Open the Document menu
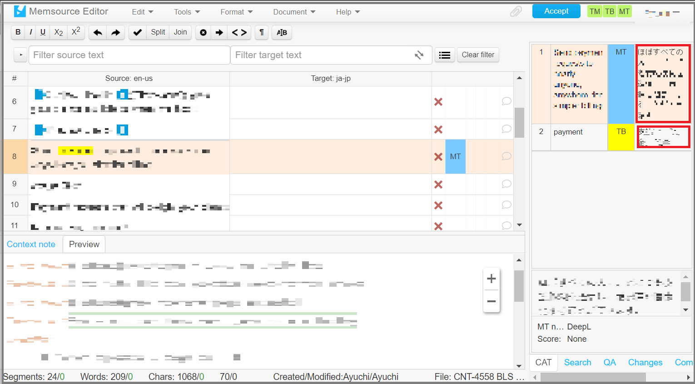Viewport: 695px width, 384px height. 293,12
